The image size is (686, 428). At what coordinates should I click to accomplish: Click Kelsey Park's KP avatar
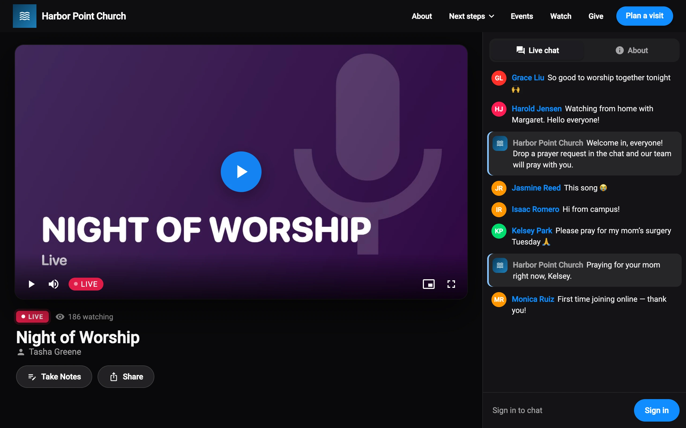pyautogui.click(x=499, y=231)
